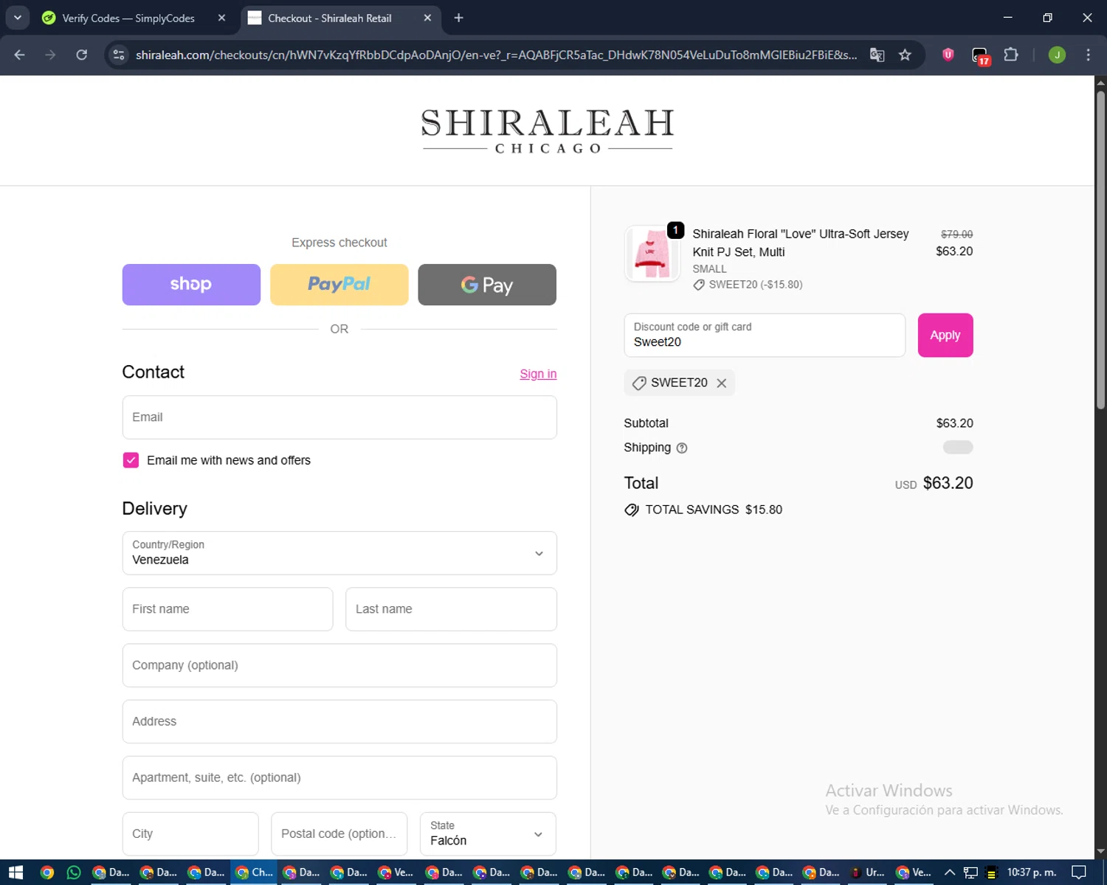The image size is (1107, 885).
Task: Click the Total Savings tag icon
Action: [632, 510]
